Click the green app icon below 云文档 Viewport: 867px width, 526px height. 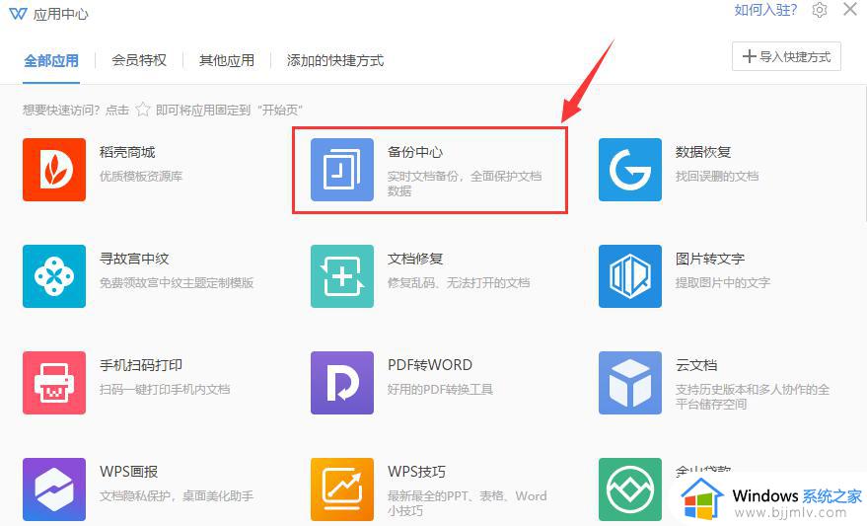click(630, 489)
